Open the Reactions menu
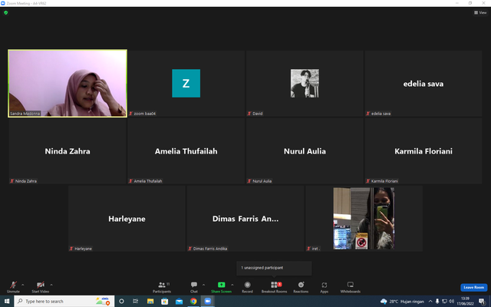491x307 pixels. coord(301,286)
